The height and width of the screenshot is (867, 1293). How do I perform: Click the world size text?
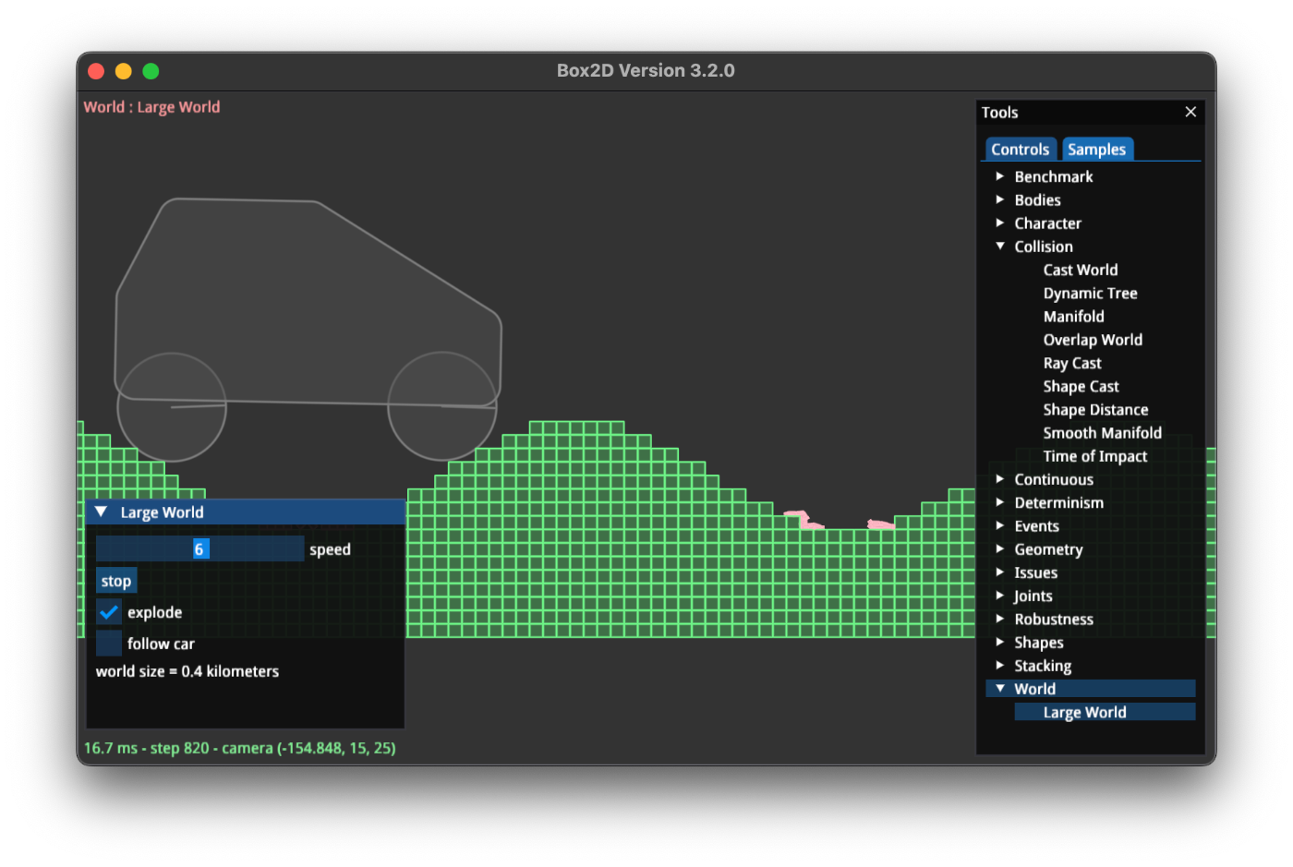click(x=187, y=671)
